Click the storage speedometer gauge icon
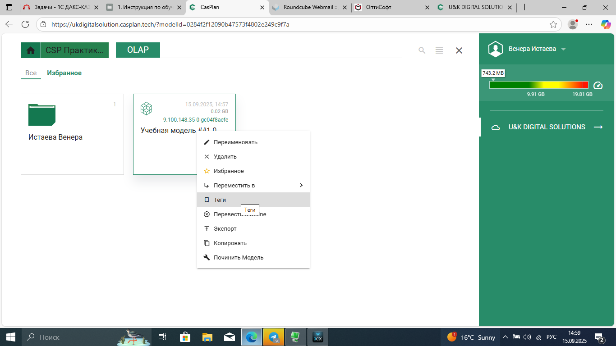This screenshot has width=616, height=346. pyautogui.click(x=598, y=85)
